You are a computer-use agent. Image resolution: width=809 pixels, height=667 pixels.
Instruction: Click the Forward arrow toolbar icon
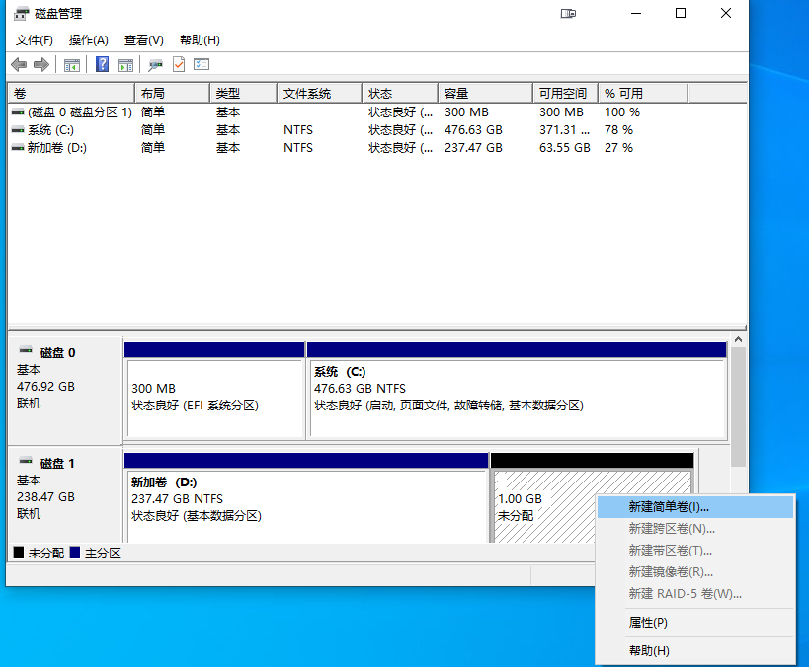coord(41,64)
